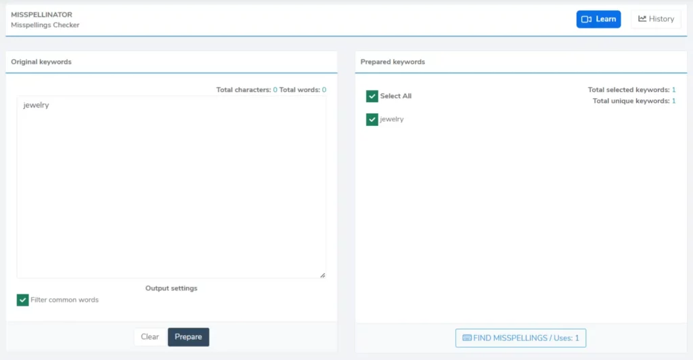Click the jewelry label in Prepared keywords
This screenshot has height=360, width=693.
(x=392, y=119)
